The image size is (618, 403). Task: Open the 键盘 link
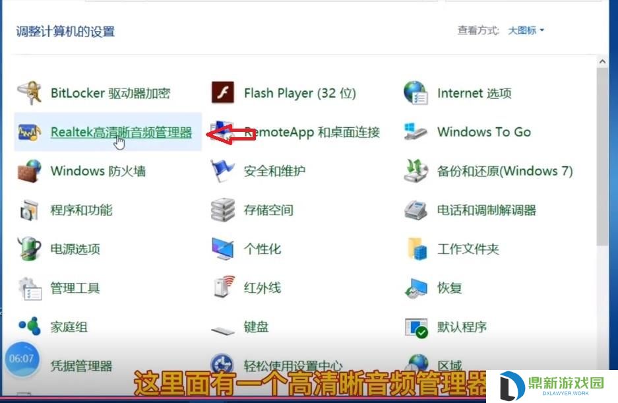point(256,327)
